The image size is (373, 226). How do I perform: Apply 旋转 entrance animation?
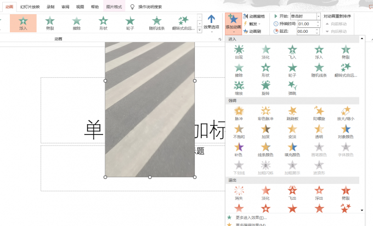pyautogui.click(x=265, y=88)
